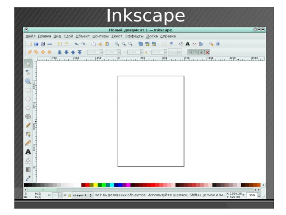Select the Spiral tool
Screen dimensions: 286x215
click(x=28, y=116)
